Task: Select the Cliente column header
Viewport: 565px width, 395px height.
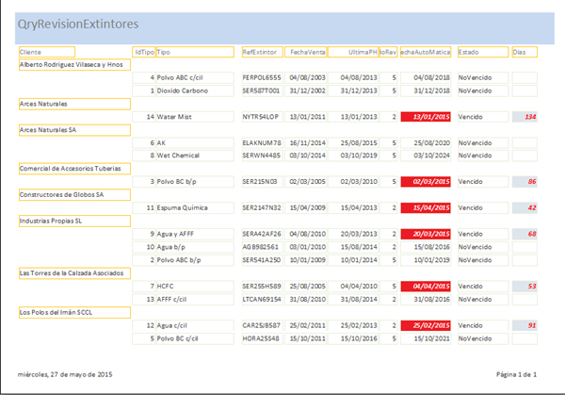Action: pos(73,52)
